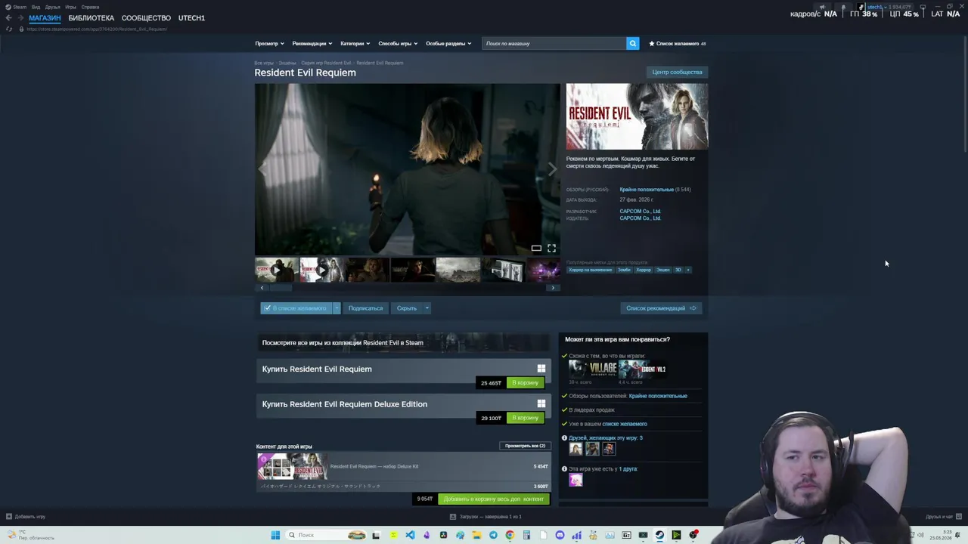968x544 pixels.
Task: Open Список рекомендаций button
Action: tap(661, 308)
